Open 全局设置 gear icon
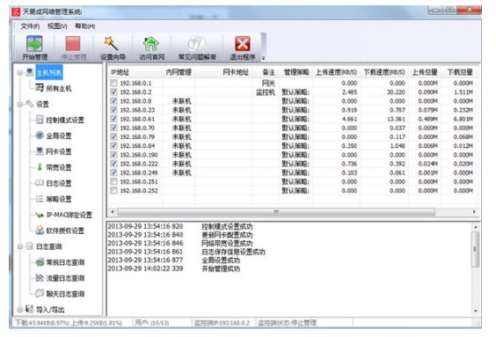This screenshot has width=496, height=337. click(x=40, y=136)
